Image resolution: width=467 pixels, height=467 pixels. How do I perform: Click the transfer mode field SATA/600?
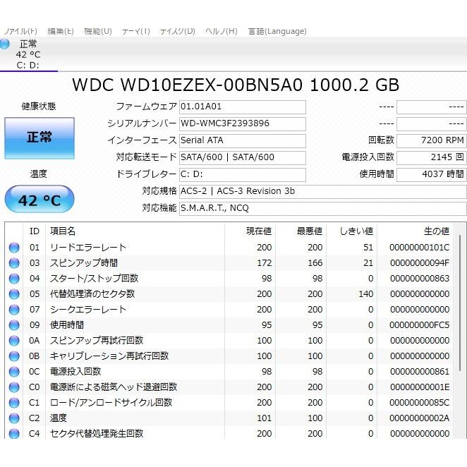click(x=243, y=157)
